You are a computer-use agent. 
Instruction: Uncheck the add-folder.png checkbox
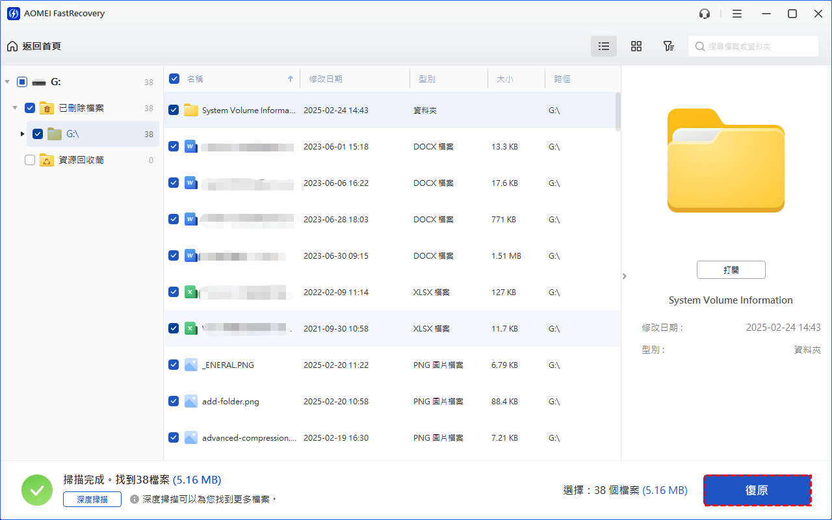pos(174,402)
